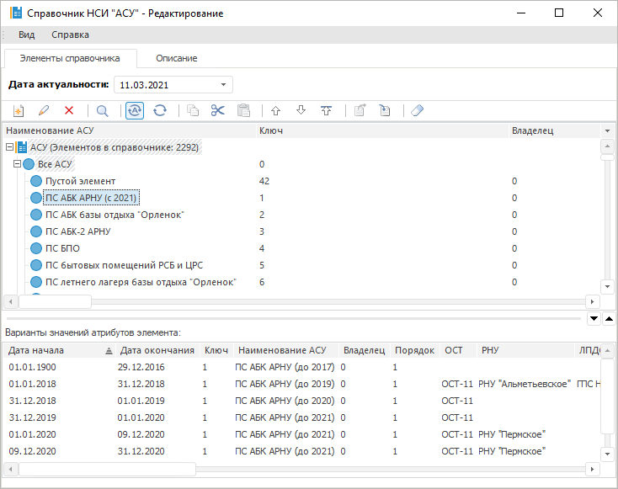Image resolution: width=618 pixels, height=489 pixels.
Task: Click the move up arrow icon
Action: [275, 110]
